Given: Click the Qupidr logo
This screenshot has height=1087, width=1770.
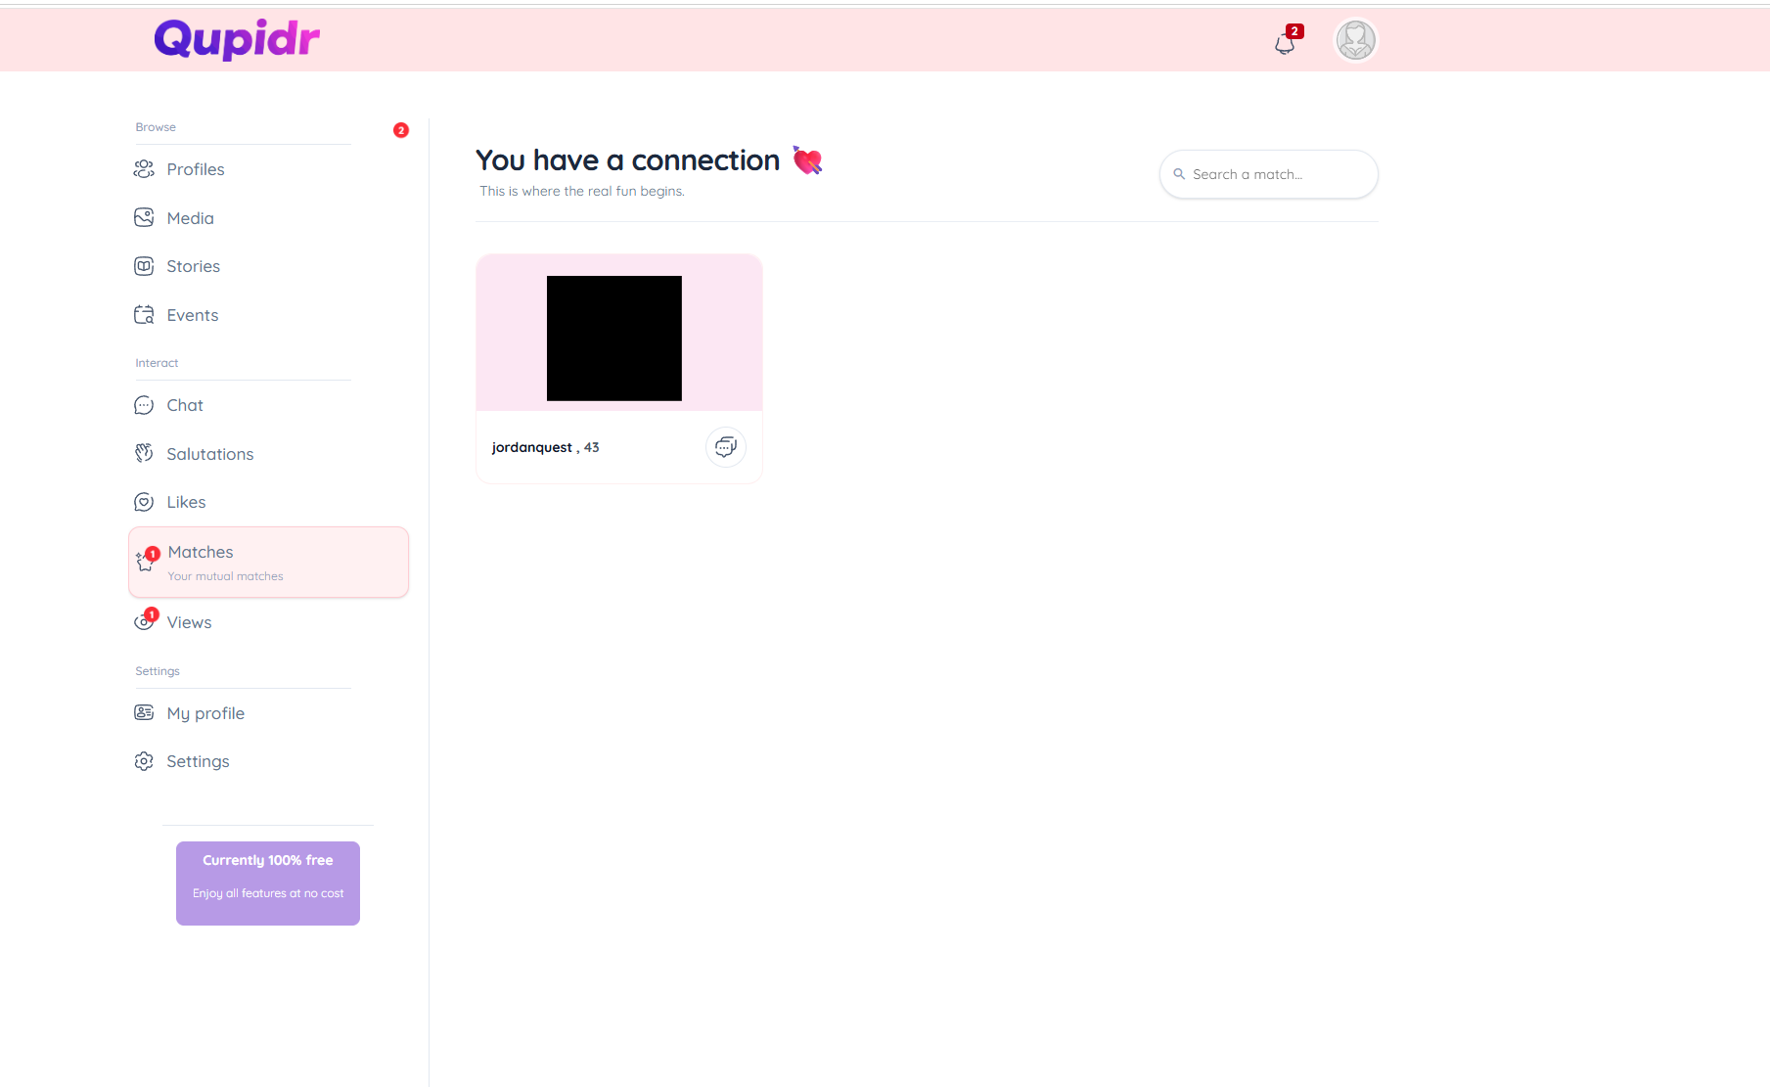Looking at the screenshot, I should [x=237, y=39].
